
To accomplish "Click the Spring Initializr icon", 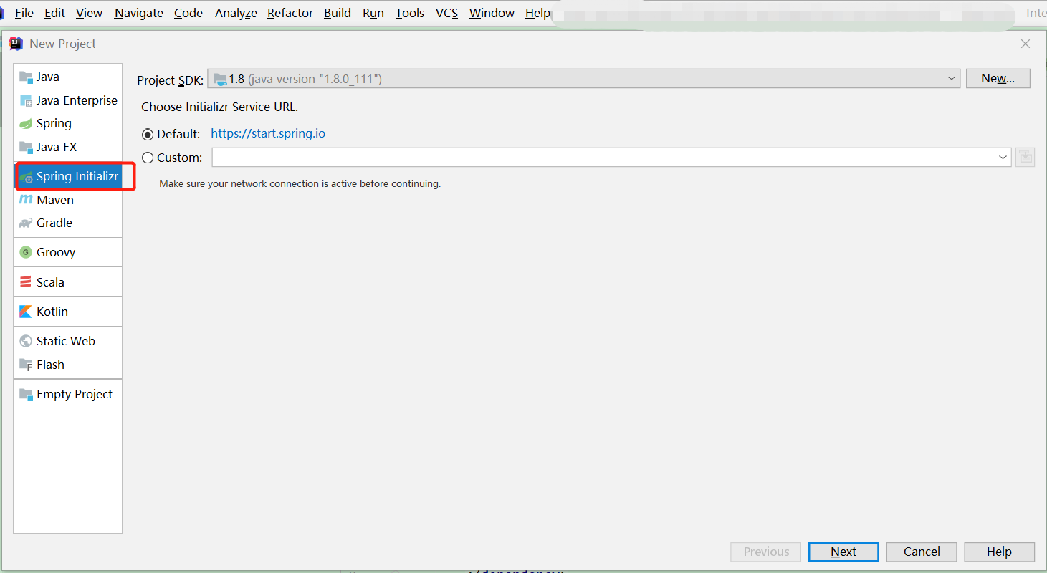I will pyautogui.click(x=26, y=177).
